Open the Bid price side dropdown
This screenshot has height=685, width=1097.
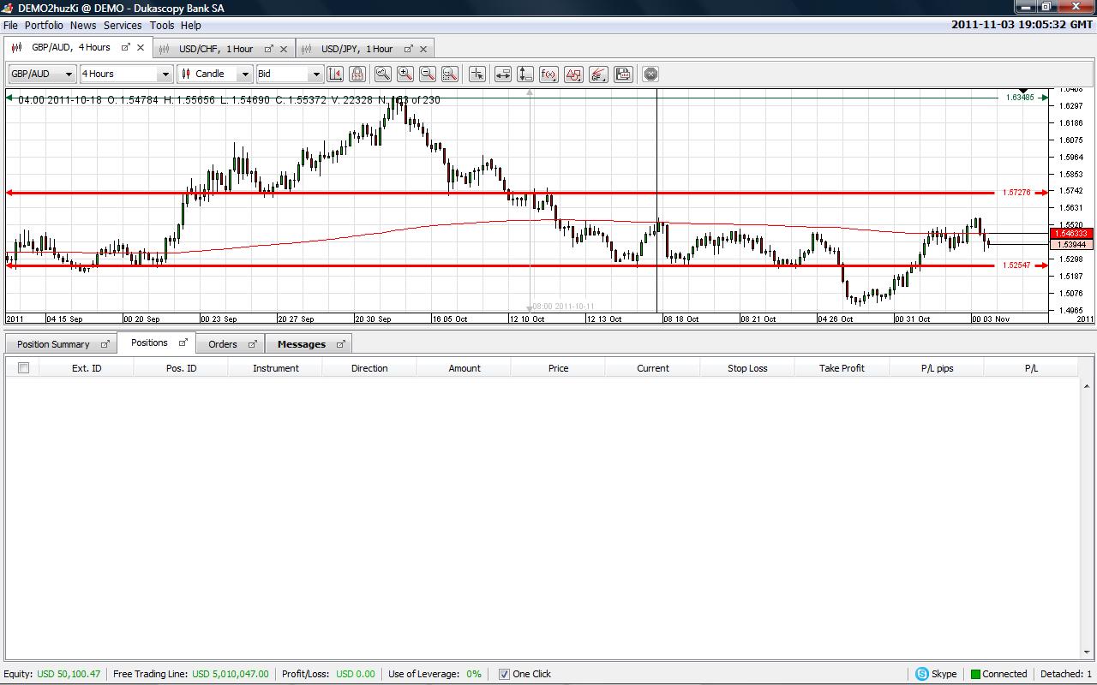289,74
